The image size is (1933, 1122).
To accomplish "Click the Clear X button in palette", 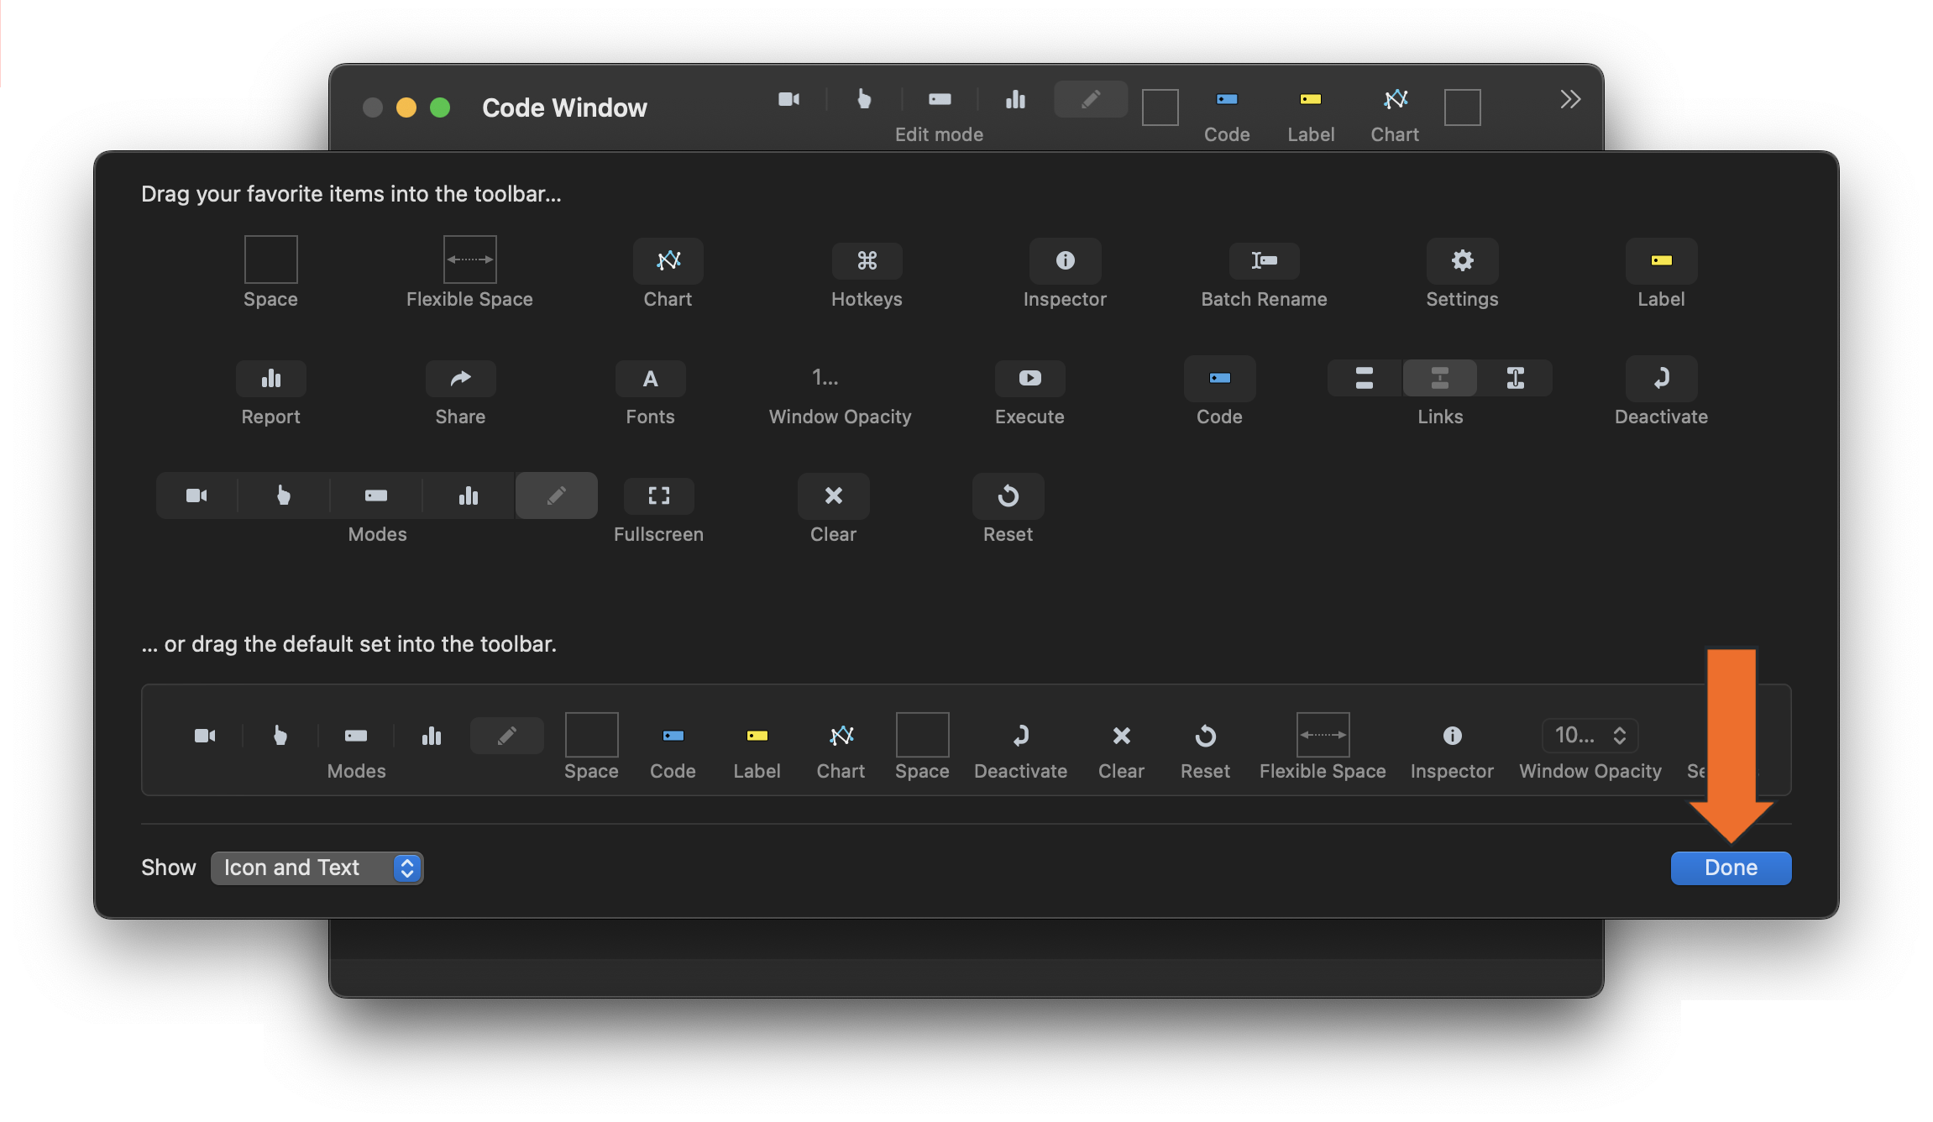I will click(x=833, y=496).
